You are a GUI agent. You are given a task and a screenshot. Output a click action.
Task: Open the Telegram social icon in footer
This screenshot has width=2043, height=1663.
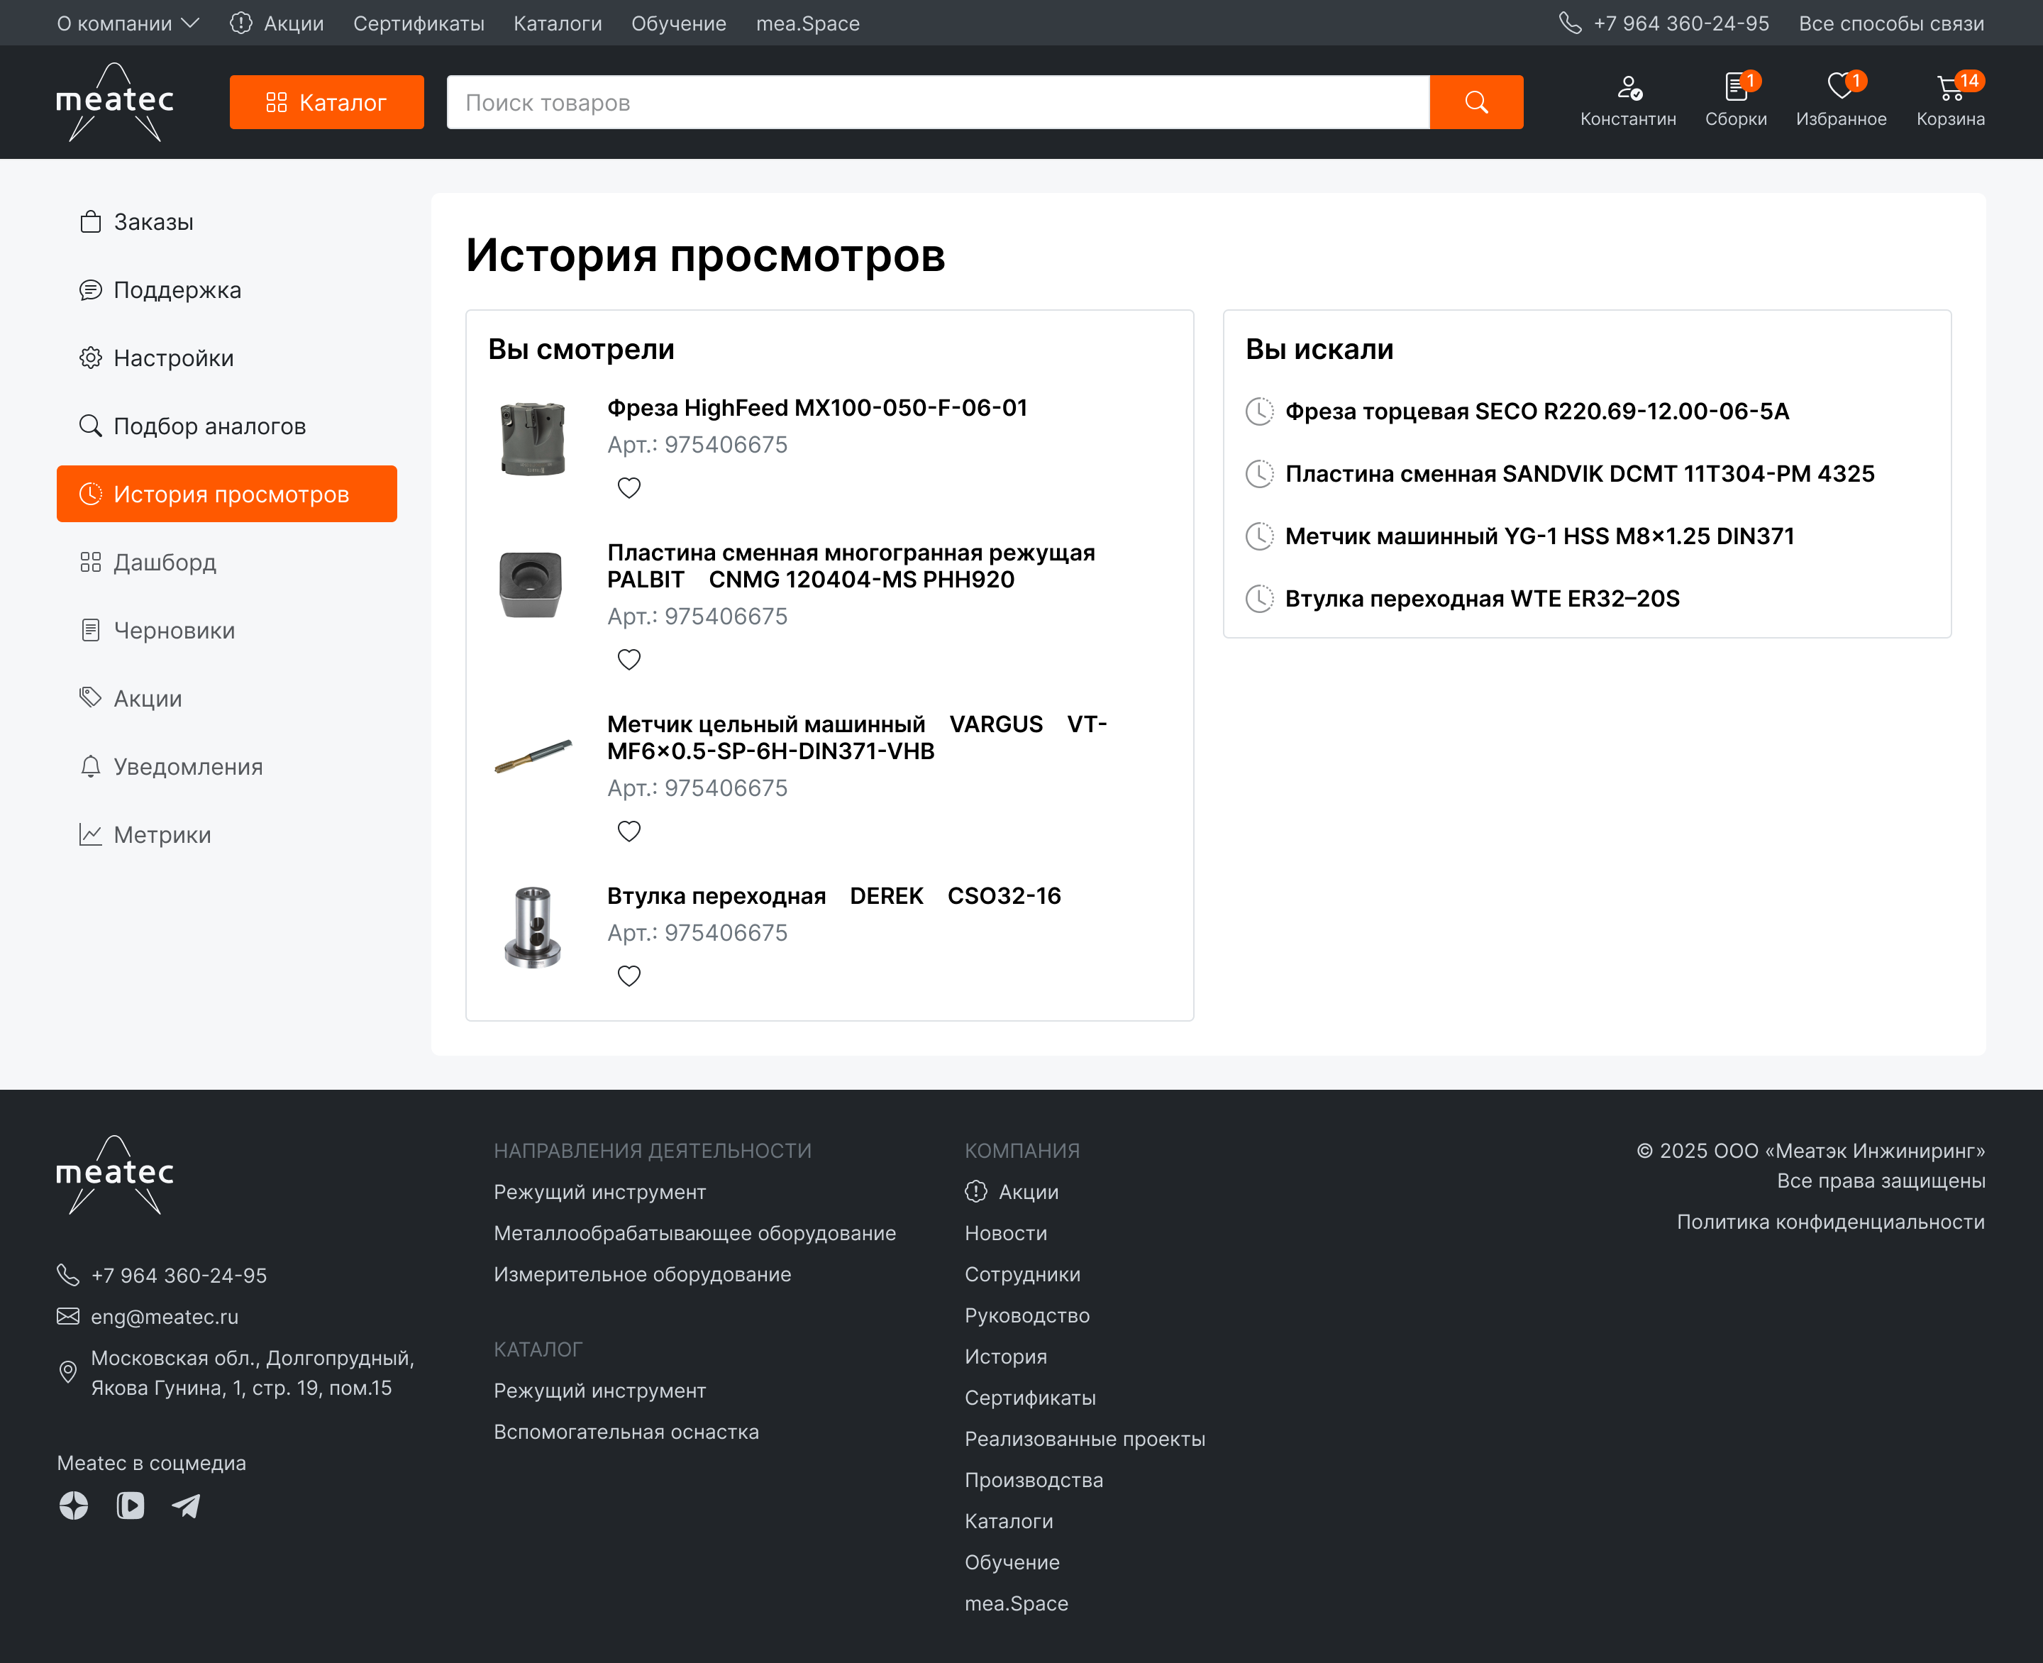[186, 1506]
